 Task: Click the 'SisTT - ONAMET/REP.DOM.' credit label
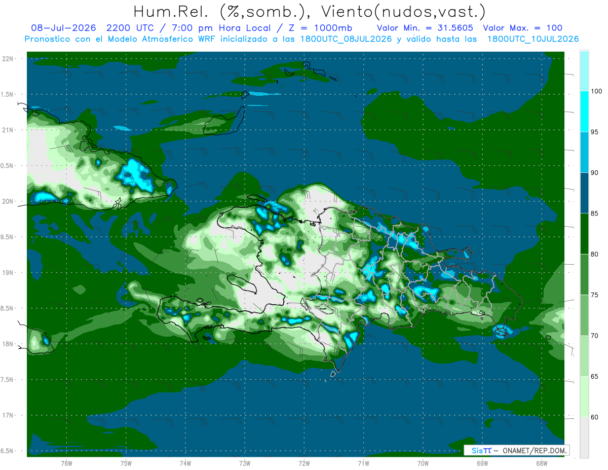pyautogui.click(x=517, y=450)
